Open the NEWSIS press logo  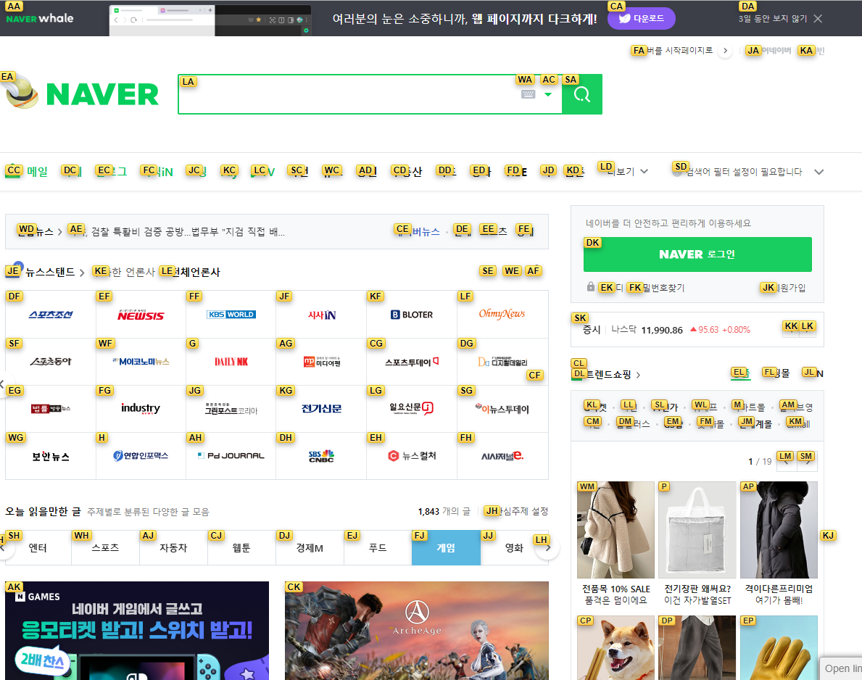[141, 315]
